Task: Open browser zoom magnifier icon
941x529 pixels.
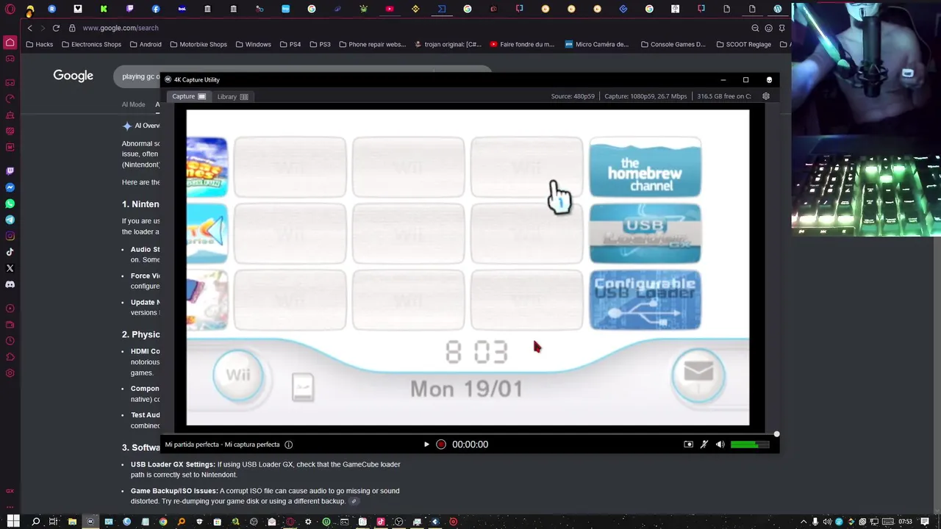Action: point(755,28)
